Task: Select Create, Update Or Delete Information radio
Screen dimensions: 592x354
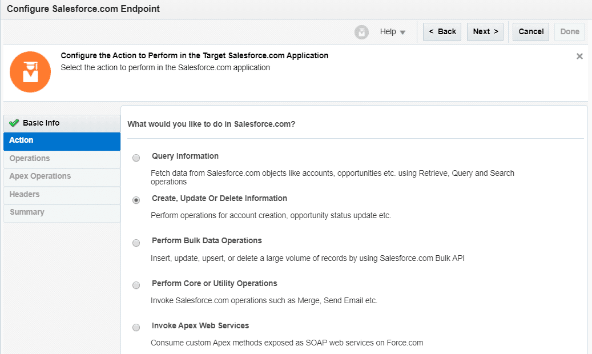Action: (x=136, y=200)
